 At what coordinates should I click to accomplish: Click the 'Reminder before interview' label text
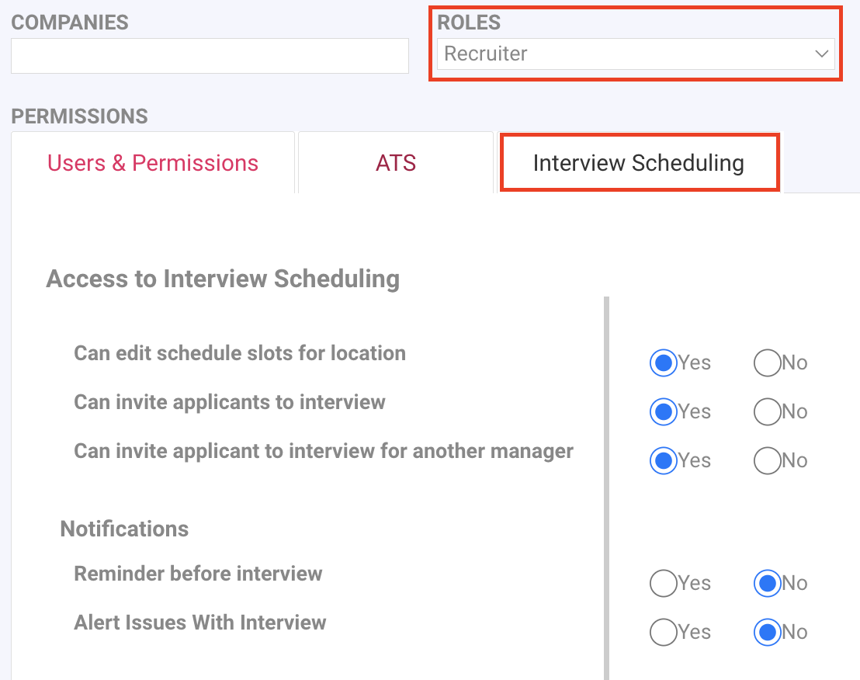198,574
